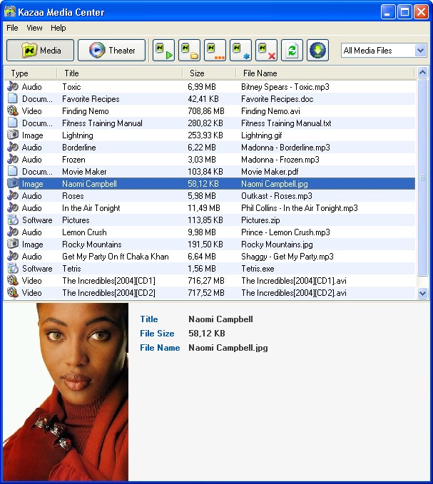This screenshot has height=484, width=433.
Task: Click the document icon beside Movie Maker
Action: click(13, 171)
